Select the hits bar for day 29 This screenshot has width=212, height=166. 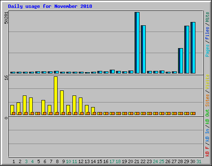pos(187,49)
